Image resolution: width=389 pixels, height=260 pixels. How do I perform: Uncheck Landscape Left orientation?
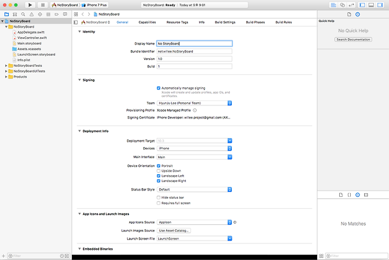point(158,176)
